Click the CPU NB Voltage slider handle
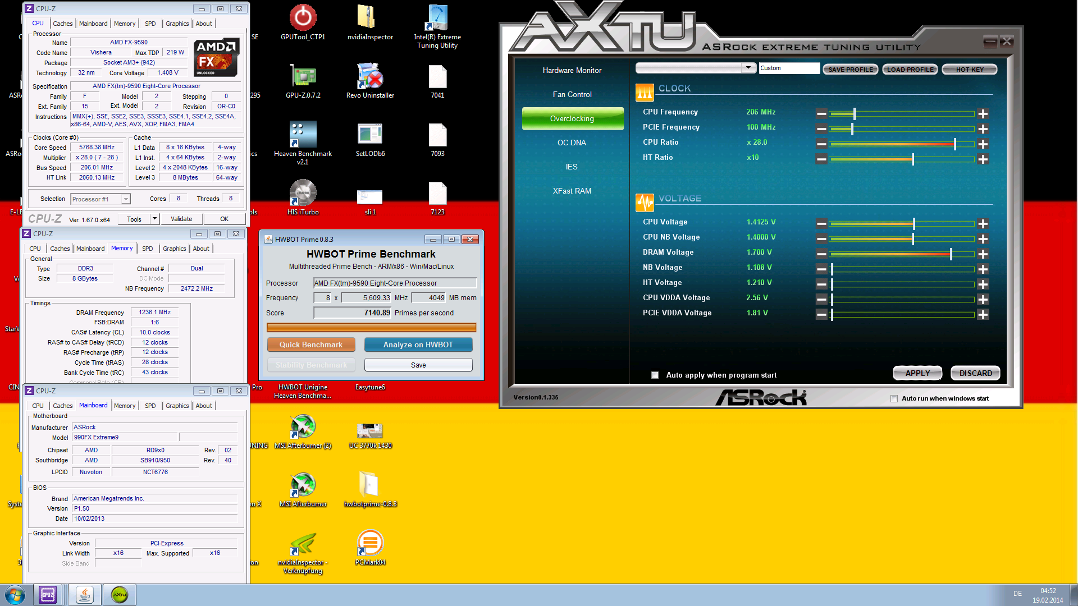The width and height of the screenshot is (1078, 606). tap(913, 239)
